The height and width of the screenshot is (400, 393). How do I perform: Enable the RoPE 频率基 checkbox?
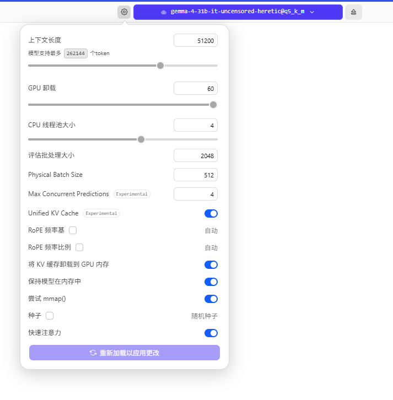(x=73, y=230)
